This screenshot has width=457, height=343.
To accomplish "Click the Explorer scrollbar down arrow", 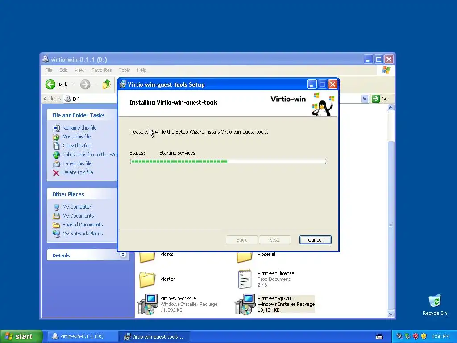I will [391, 314].
